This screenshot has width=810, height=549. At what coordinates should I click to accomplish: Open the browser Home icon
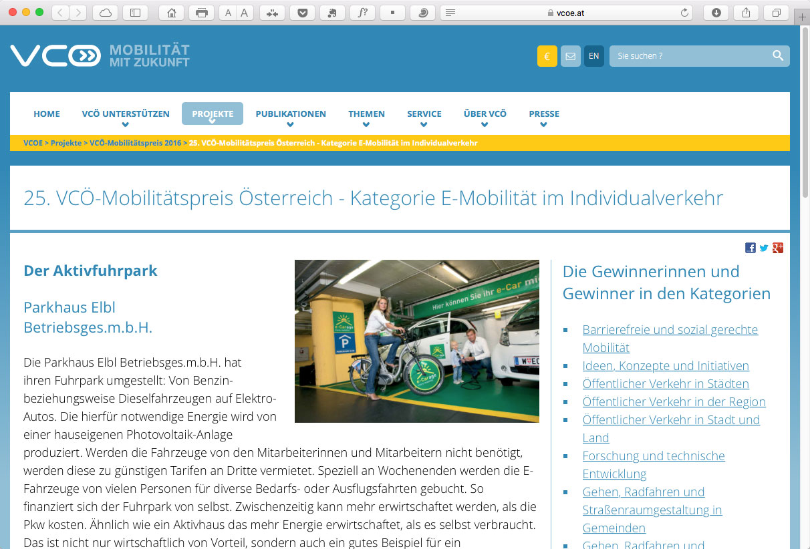point(170,12)
